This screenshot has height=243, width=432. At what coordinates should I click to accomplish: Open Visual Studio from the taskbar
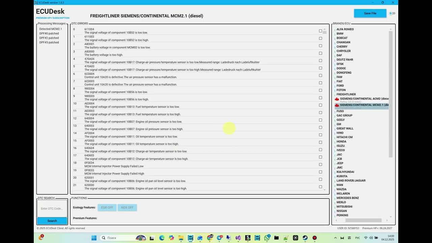(238, 238)
